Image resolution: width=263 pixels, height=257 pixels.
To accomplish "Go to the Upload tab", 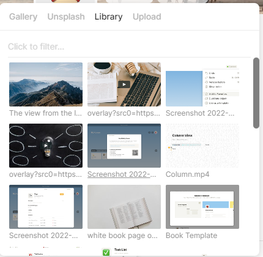I will (x=147, y=17).
